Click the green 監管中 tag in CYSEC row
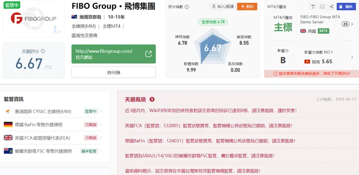 pos(90,111)
